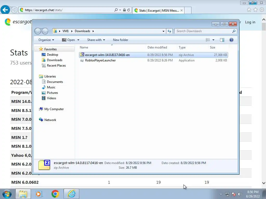Image resolution: width=266 pixels, height=199 pixels.
Task: Click Explorer forward navigation button
Action: click(x=45, y=31)
